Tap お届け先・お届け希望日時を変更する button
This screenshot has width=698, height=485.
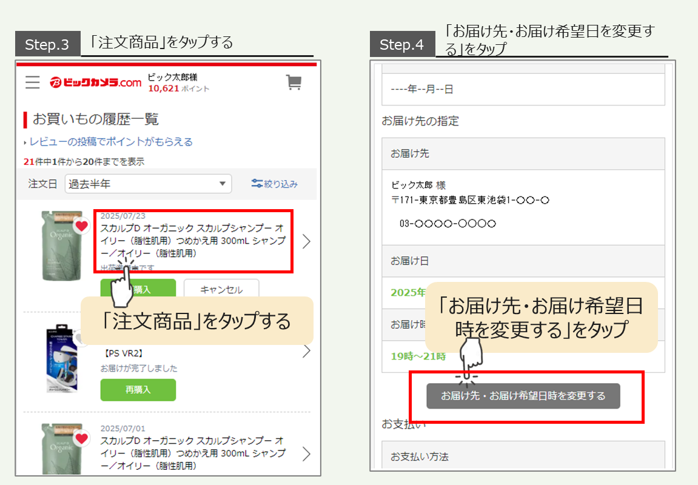coord(523,396)
